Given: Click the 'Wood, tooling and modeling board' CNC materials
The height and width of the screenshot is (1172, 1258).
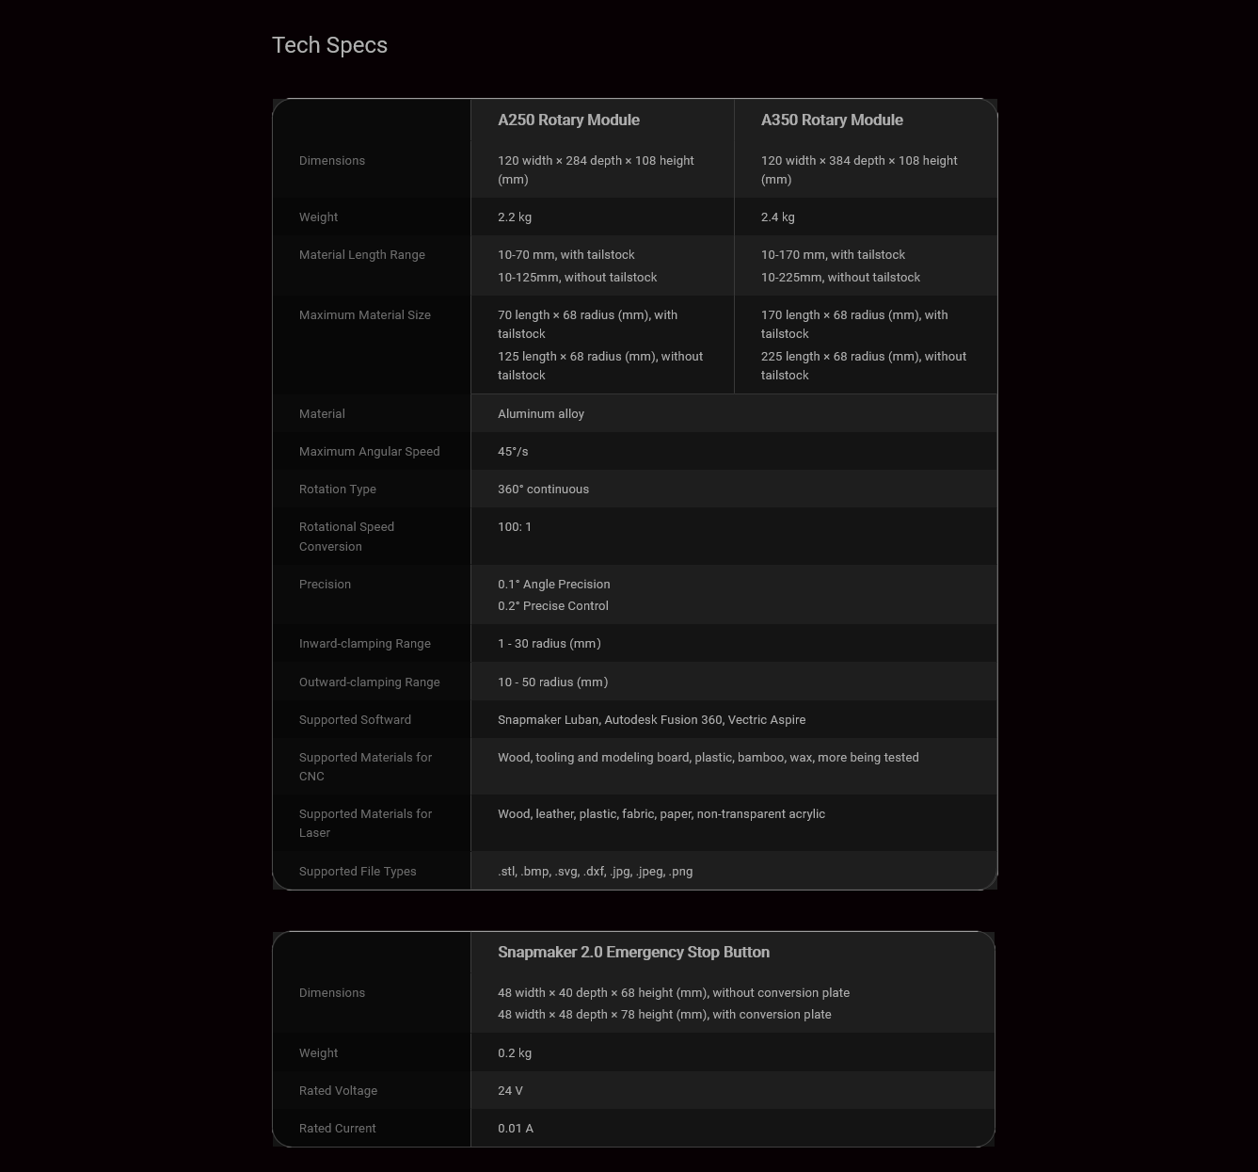Looking at the screenshot, I should coord(709,758).
